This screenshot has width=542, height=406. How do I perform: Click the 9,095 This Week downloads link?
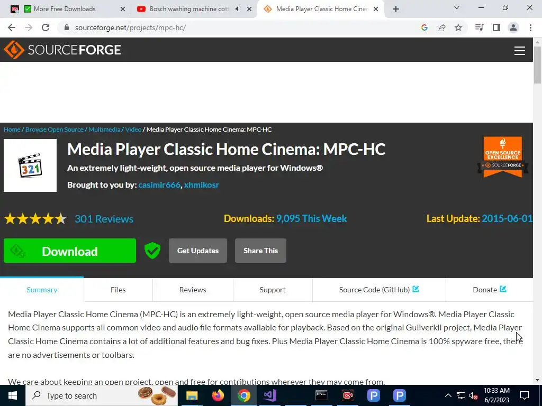coord(311,218)
